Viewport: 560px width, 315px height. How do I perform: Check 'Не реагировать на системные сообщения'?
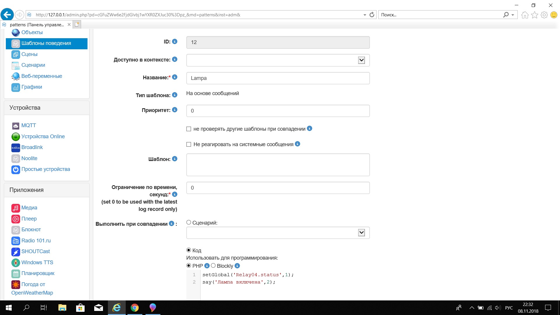189,144
